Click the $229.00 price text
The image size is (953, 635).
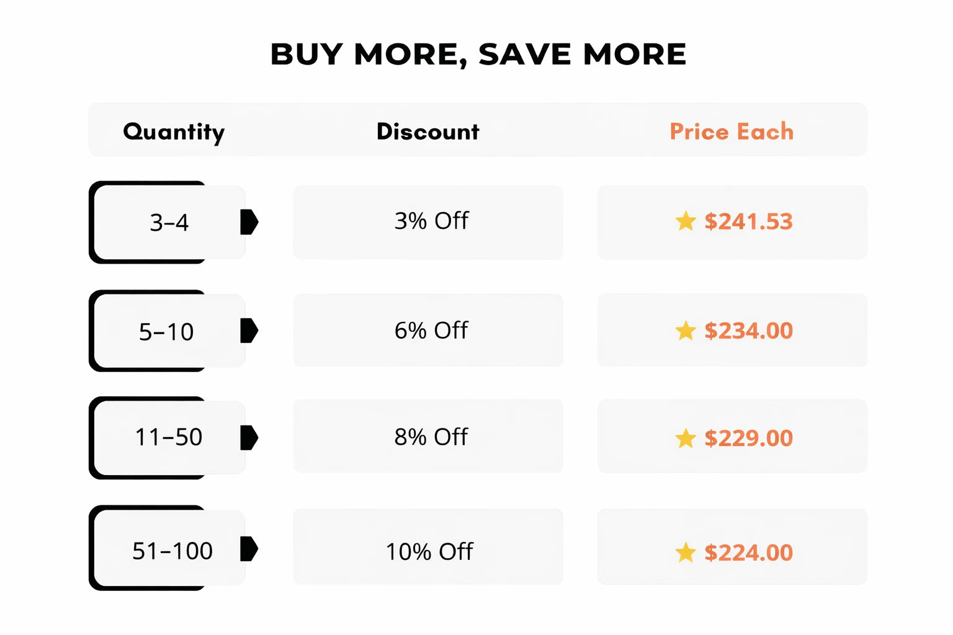coord(748,438)
